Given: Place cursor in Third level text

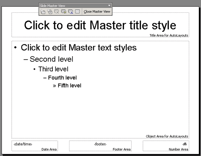Looking at the screenshot, I should click(x=53, y=69).
